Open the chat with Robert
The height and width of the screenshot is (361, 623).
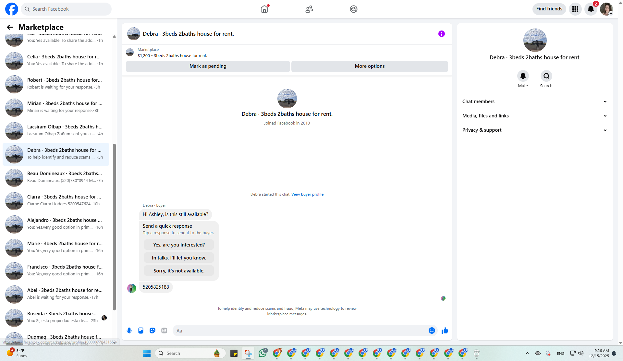56,84
